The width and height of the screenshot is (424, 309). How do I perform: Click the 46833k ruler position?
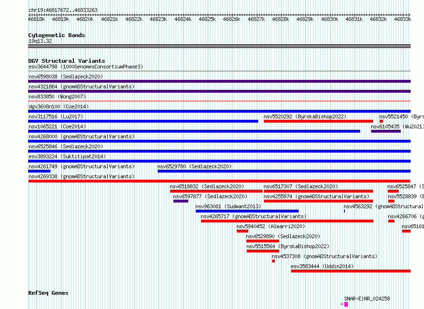pos(403,19)
